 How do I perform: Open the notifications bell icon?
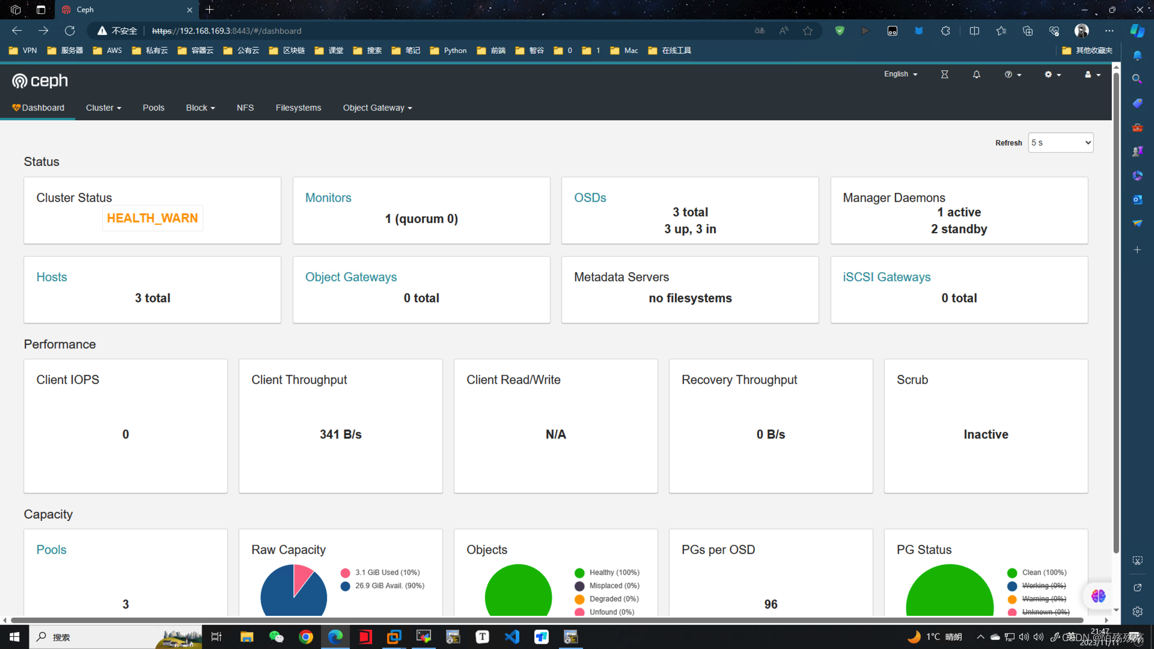click(x=976, y=75)
